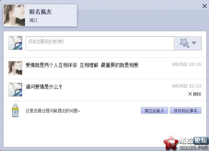Click the 清空此瓶子 button
This screenshot has height=151, width=209.
(155, 110)
